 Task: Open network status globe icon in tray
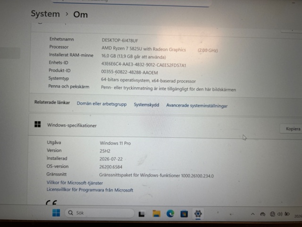click(272, 214)
